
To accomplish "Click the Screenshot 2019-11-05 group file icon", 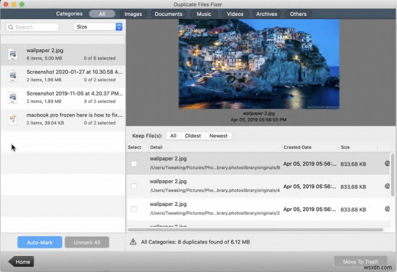I will 12,97.
